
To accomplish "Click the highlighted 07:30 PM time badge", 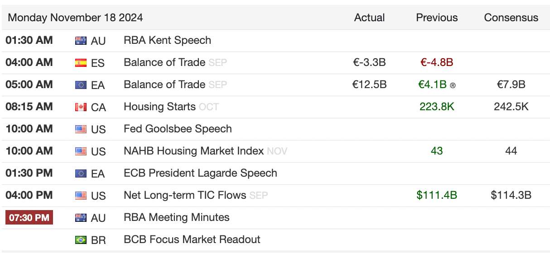I will [29, 217].
